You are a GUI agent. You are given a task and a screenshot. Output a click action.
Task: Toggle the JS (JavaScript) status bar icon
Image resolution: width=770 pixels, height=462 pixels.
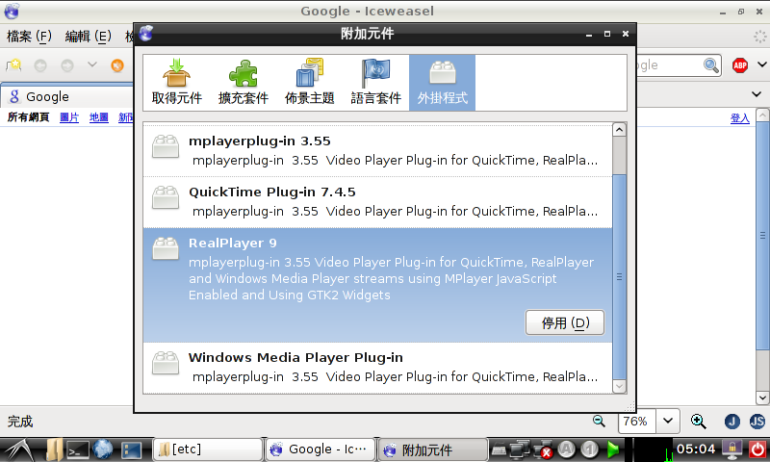pyautogui.click(x=757, y=422)
